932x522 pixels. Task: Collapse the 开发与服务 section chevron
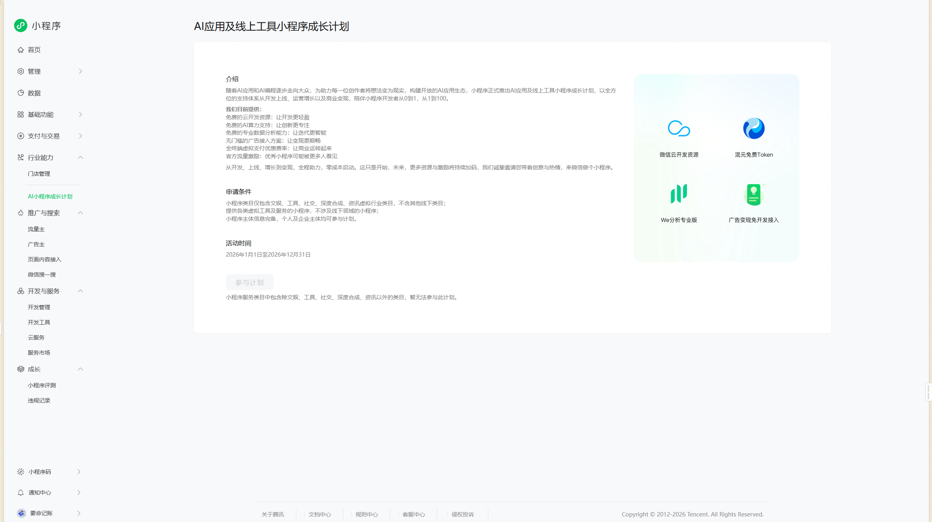point(80,291)
